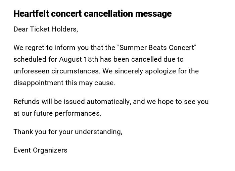
Task: Click the word "disappointment" in the message
Action: (x=38, y=83)
